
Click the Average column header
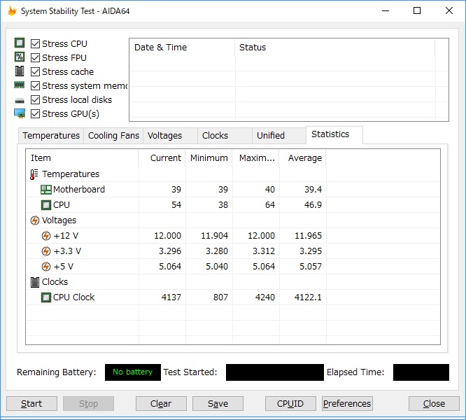click(303, 157)
